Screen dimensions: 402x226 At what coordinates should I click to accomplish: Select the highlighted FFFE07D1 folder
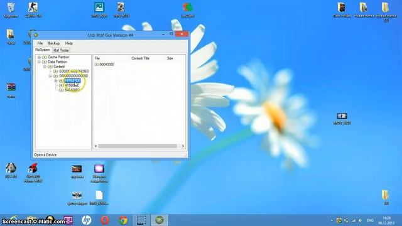(73, 81)
